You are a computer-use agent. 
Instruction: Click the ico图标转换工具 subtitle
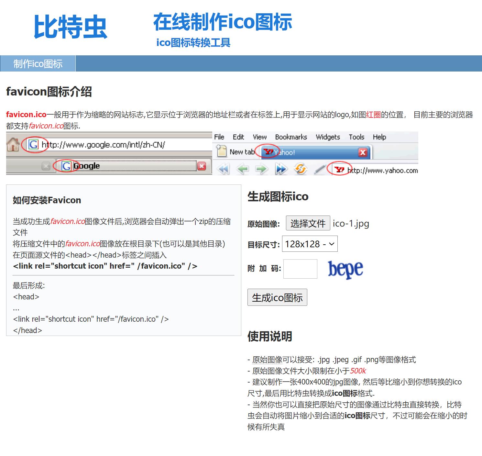click(x=193, y=42)
